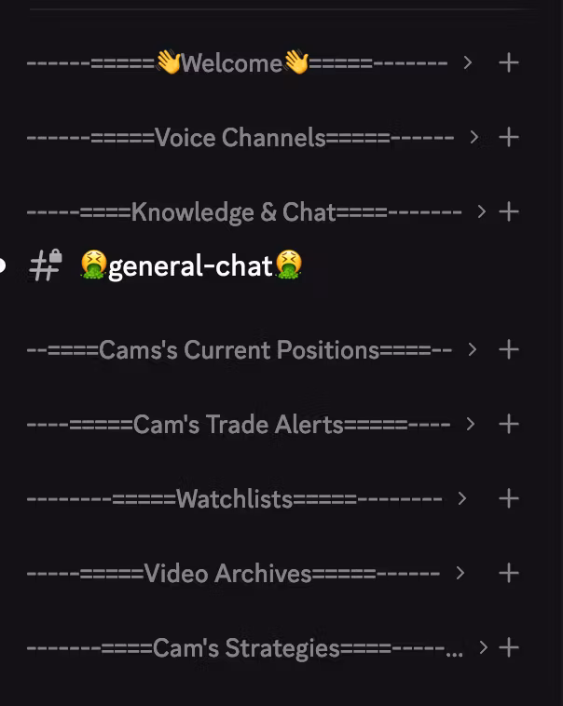The image size is (563, 706).
Task: Click the locked hashtag icon of general-chat
Action: click(x=45, y=265)
